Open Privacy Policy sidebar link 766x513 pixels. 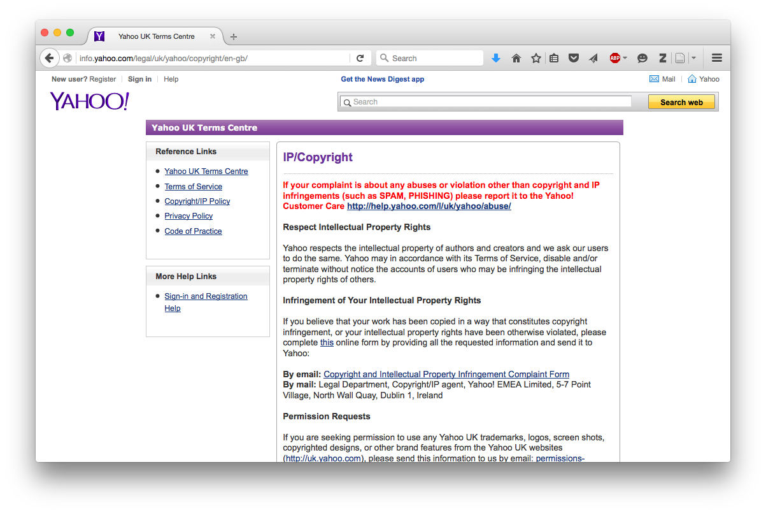188,216
